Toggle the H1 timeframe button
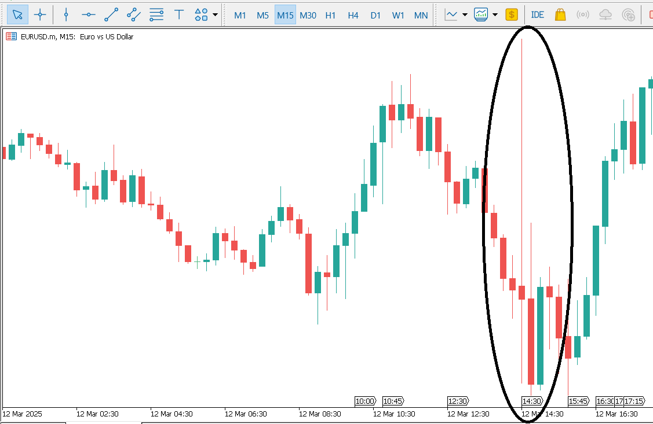653x424 pixels. [x=330, y=15]
